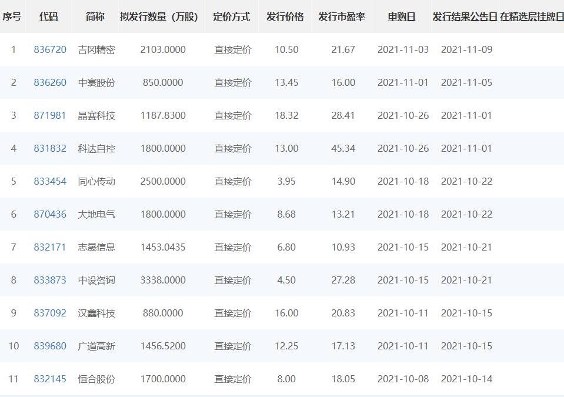Click P/E ratio value 27.28

coord(343,280)
